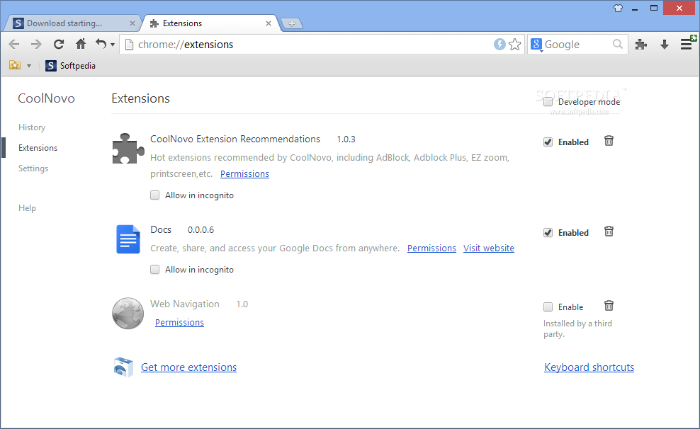The image size is (700, 429).
Task: Click Get more extensions link
Action: tap(189, 367)
